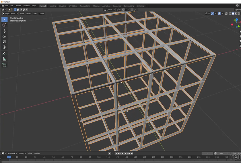
Task: Open the Object Mode dropdown
Action: (10, 13)
